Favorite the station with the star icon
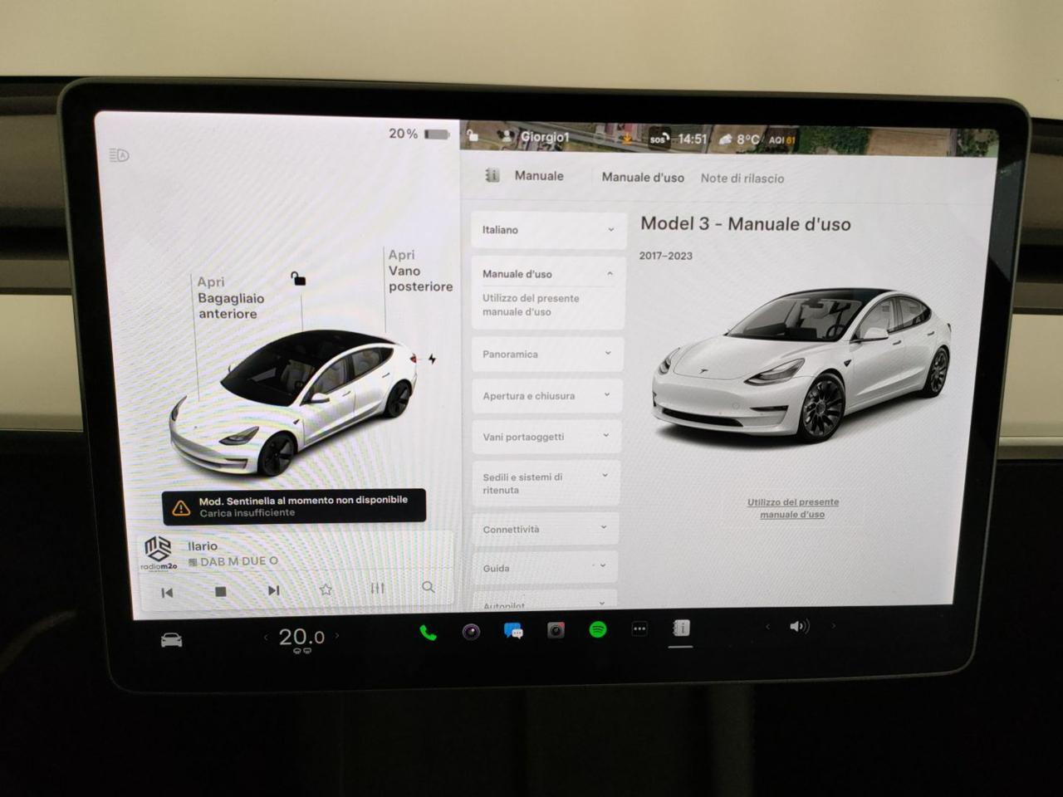The height and width of the screenshot is (797, 1063). [326, 589]
